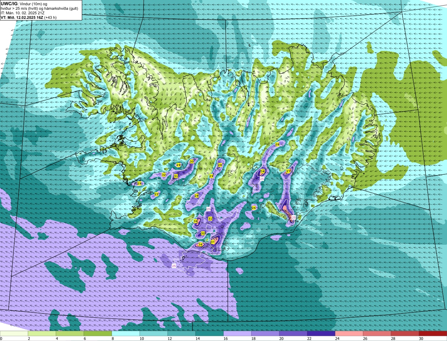Click the 22–24 m/s dark indigo legend swatch
Screen dimensions: 447x341
[321, 334]
